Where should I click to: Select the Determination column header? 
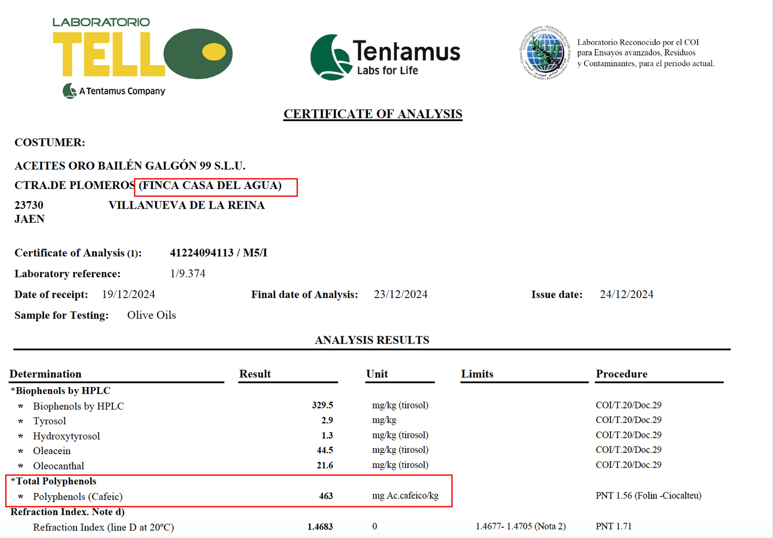click(46, 374)
